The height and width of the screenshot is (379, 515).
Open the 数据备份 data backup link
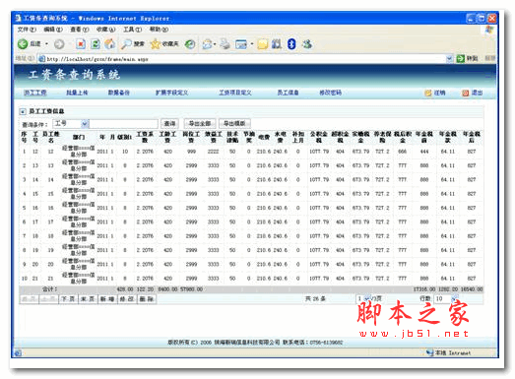tap(119, 93)
